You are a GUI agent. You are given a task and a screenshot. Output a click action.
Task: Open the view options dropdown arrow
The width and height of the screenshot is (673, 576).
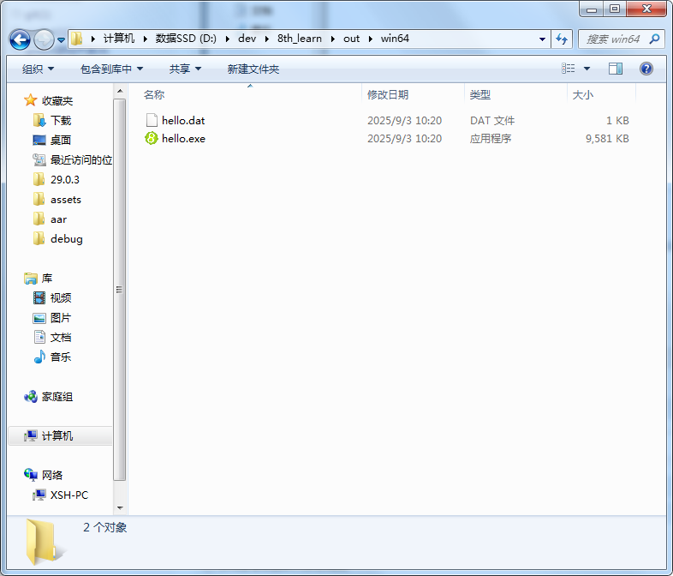[x=587, y=69]
